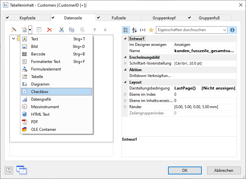Collapse the Layout property section

(125, 82)
